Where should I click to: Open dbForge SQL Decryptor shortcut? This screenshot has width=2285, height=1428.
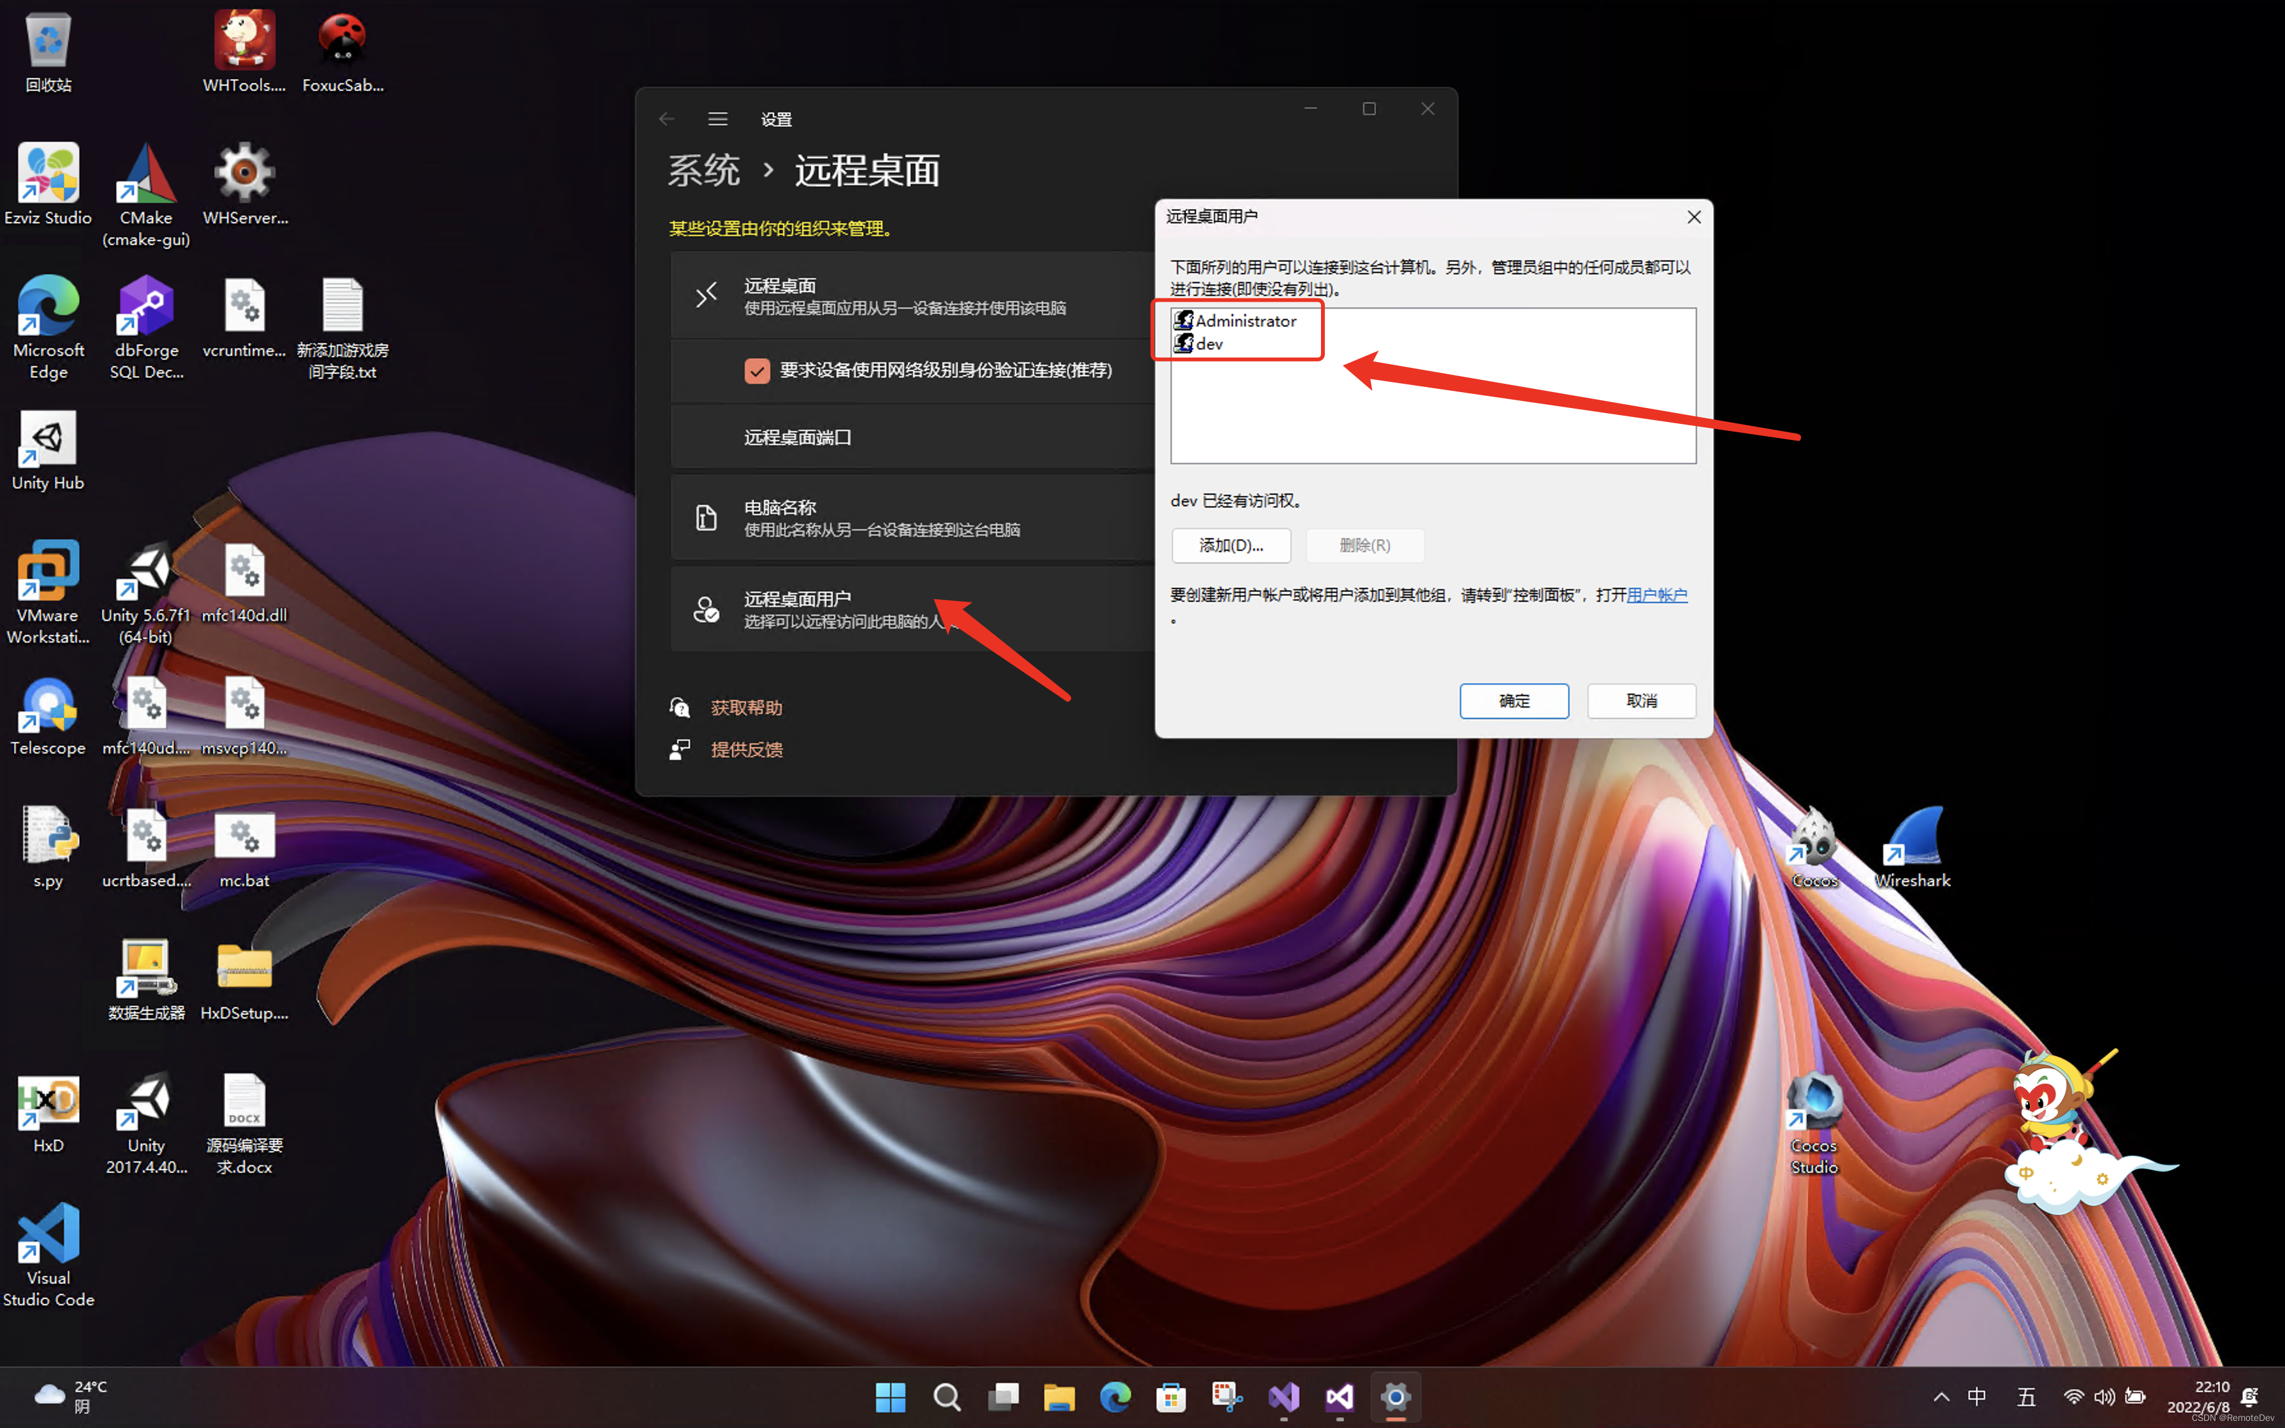[x=147, y=328]
